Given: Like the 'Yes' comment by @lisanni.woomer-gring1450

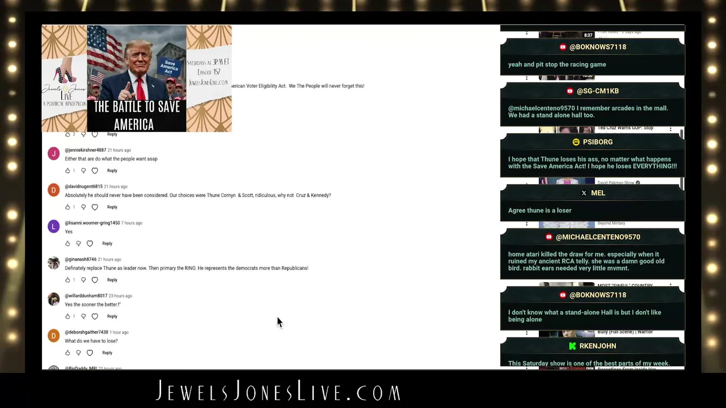Looking at the screenshot, I should [x=67, y=244].
